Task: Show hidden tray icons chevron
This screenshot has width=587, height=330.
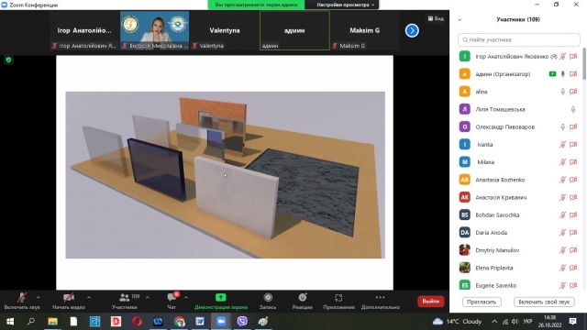Action: (x=494, y=322)
